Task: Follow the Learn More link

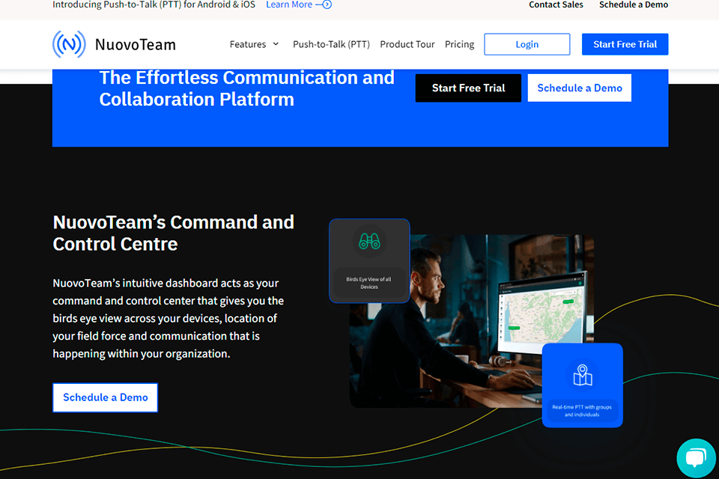Action: [x=289, y=4]
